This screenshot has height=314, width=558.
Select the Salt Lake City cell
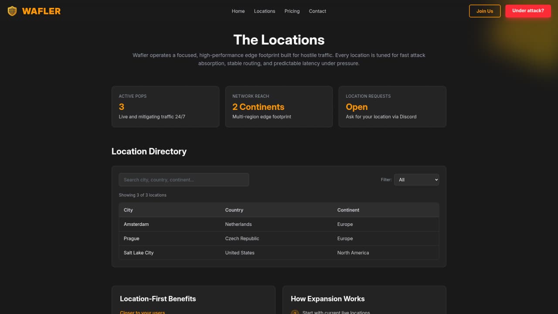pyautogui.click(x=139, y=253)
